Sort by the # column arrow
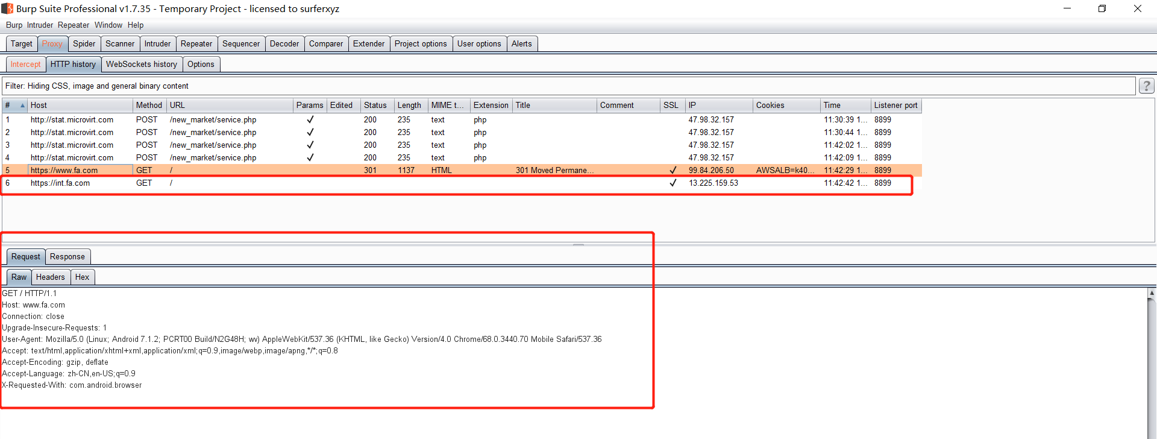Screen dimensions: 1157x439 [x=22, y=106]
